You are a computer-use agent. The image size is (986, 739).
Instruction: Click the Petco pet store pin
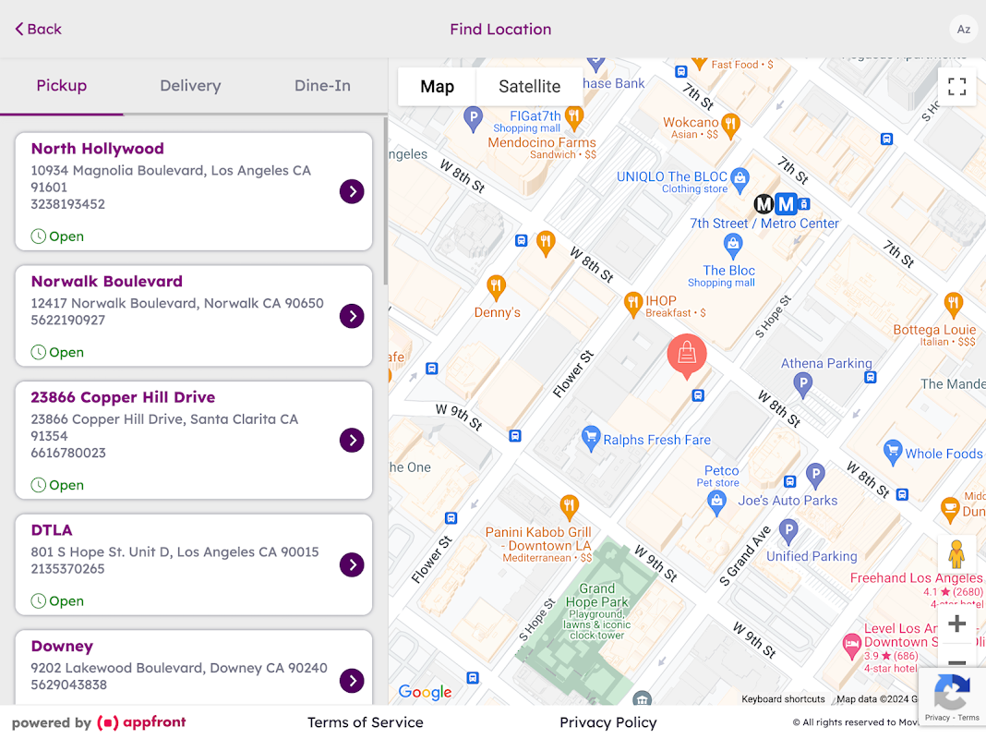716,503
